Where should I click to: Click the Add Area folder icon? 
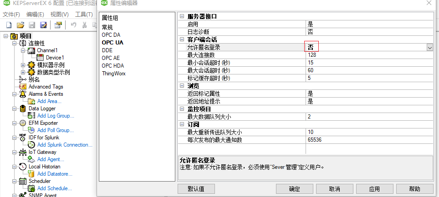[x=31, y=101]
